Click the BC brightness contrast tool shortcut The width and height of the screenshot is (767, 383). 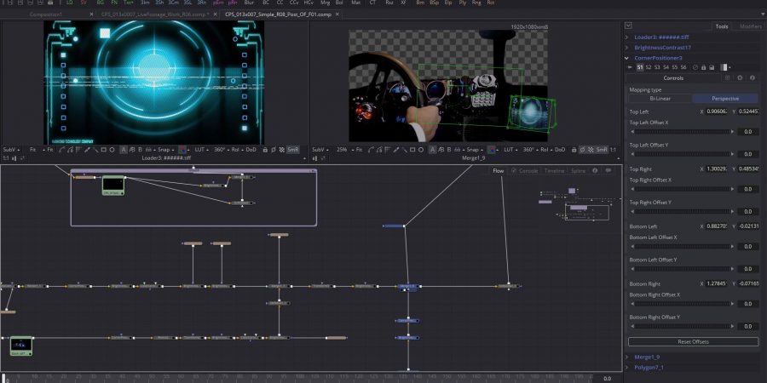[x=266, y=3]
